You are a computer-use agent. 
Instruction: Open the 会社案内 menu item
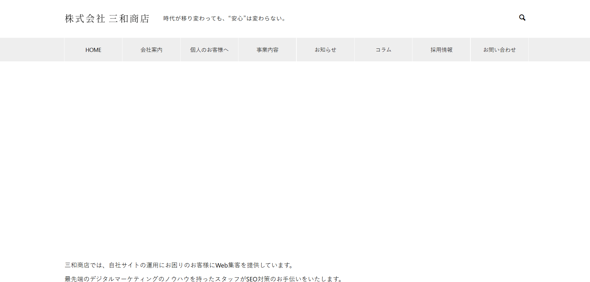(x=151, y=50)
